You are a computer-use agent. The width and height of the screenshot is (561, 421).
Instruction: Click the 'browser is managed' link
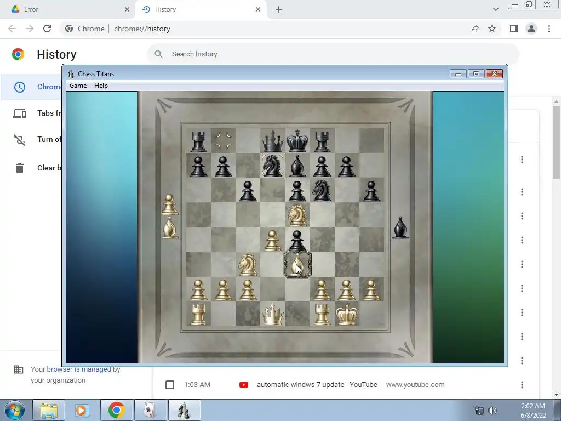[79, 369]
